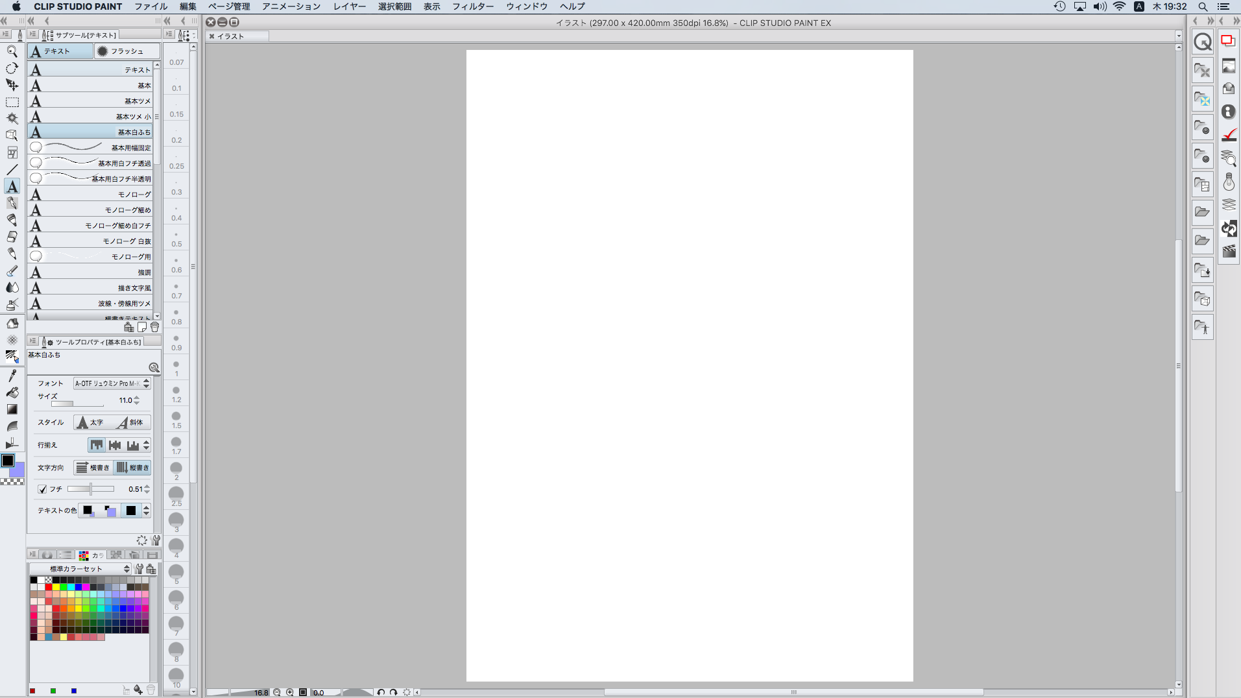Choose the third text alignment option

click(x=133, y=445)
